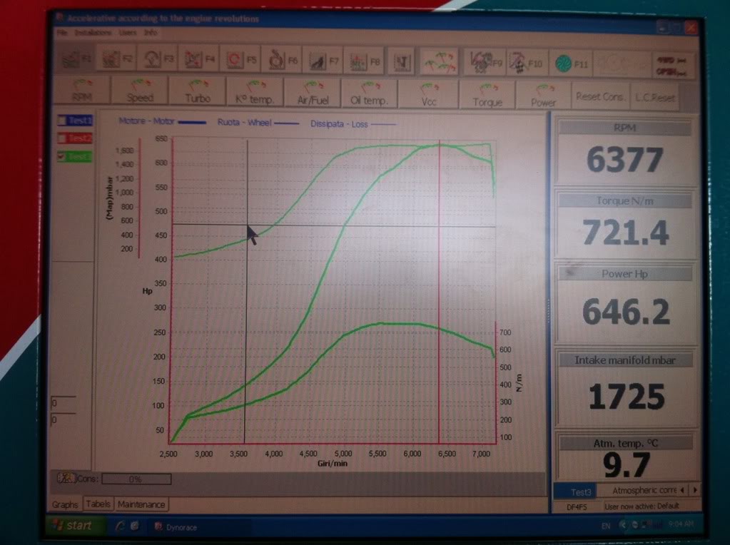The width and height of the screenshot is (730, 545).
Task: Open the File menu
Action: tap(61, 33)
